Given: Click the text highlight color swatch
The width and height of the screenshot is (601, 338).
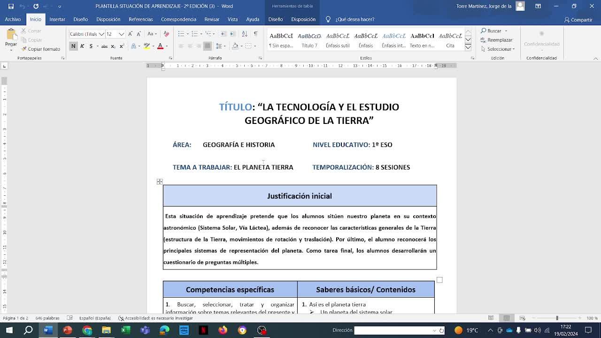Looking at the screenshot, I should click(x=146, y=46).
